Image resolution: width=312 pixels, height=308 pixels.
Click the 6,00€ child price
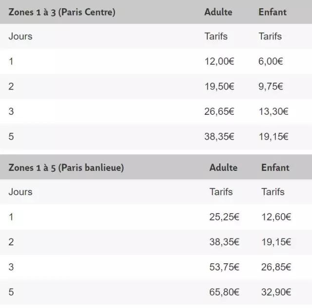[271, 62]
